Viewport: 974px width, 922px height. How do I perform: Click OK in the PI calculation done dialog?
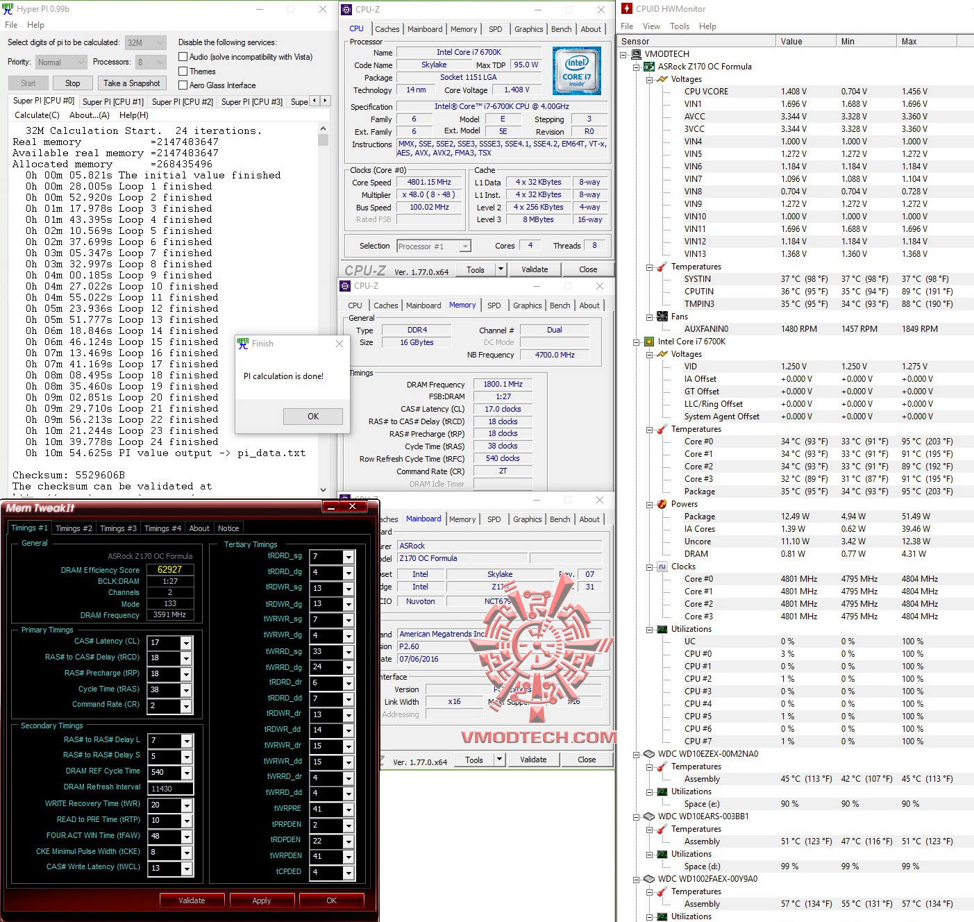tap(312, 416)
